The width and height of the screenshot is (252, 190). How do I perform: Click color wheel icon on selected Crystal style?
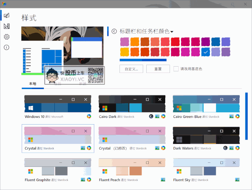pos(89,148)
